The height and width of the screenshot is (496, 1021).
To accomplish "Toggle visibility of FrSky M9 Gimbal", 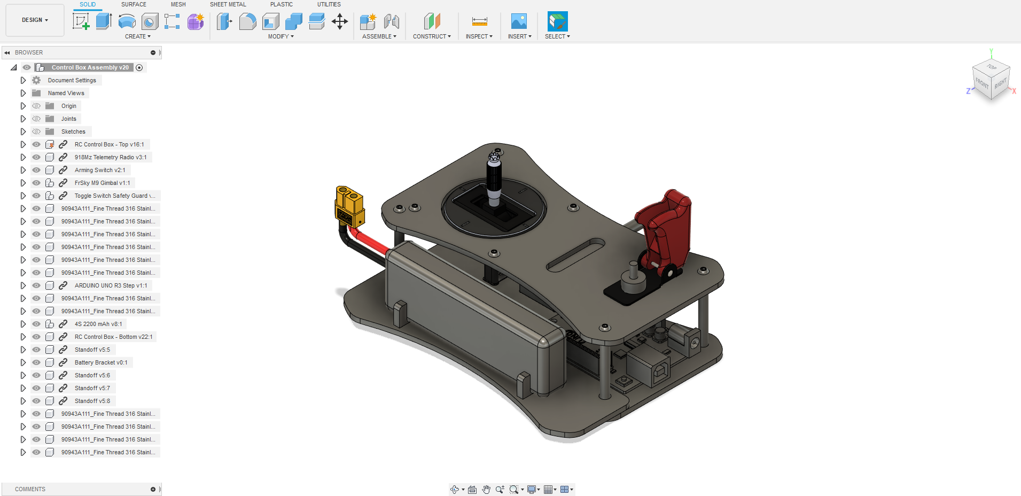I will (x=36, y=182).
